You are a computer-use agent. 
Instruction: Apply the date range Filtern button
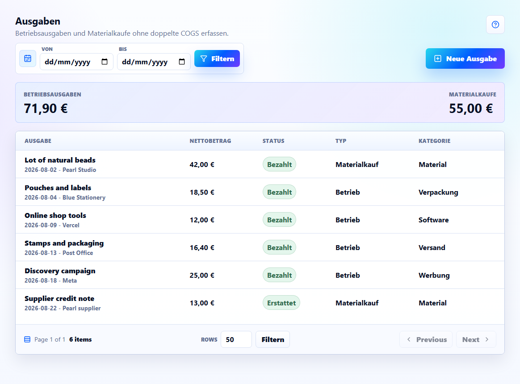click(x=217, y=58)
